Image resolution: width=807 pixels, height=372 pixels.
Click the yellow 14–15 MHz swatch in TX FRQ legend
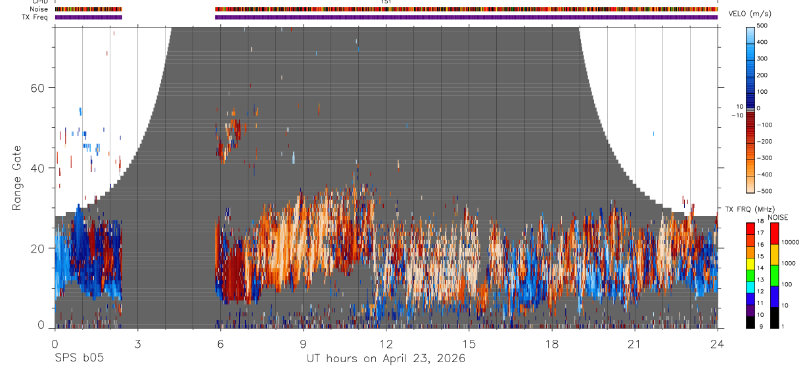751,264
